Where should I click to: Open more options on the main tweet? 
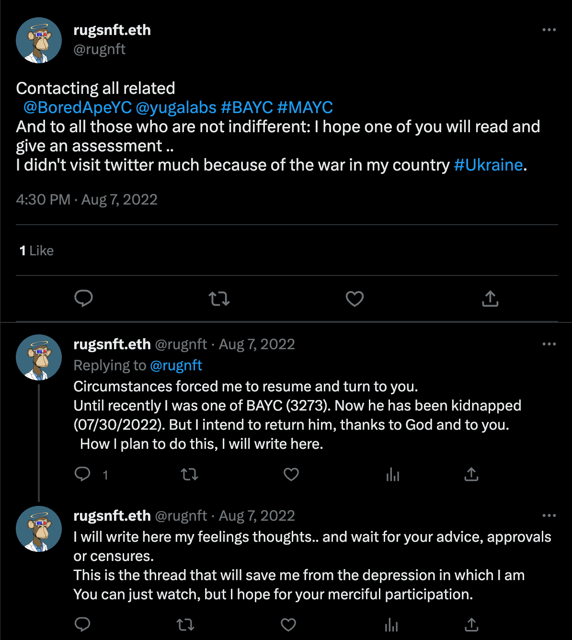(549, 30)
